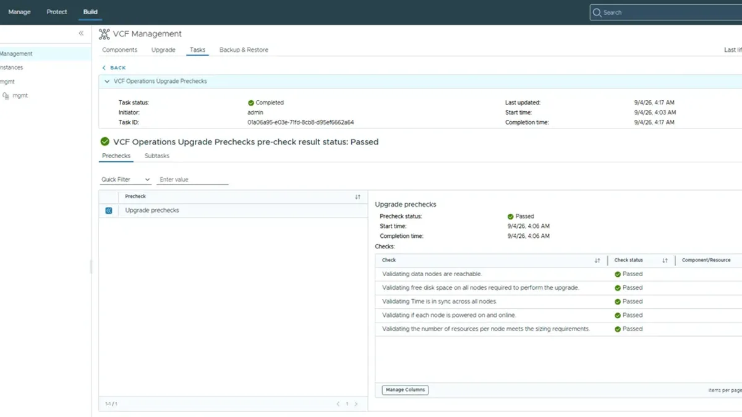Sort the Precheck column
This screenshot has height=417, width=742.
pos(357,197)
